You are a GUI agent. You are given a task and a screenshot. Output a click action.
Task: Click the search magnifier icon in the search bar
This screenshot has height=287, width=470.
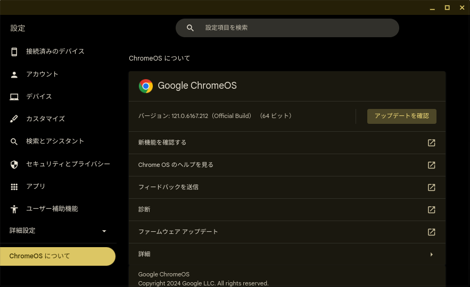click(x=190, y=28)
